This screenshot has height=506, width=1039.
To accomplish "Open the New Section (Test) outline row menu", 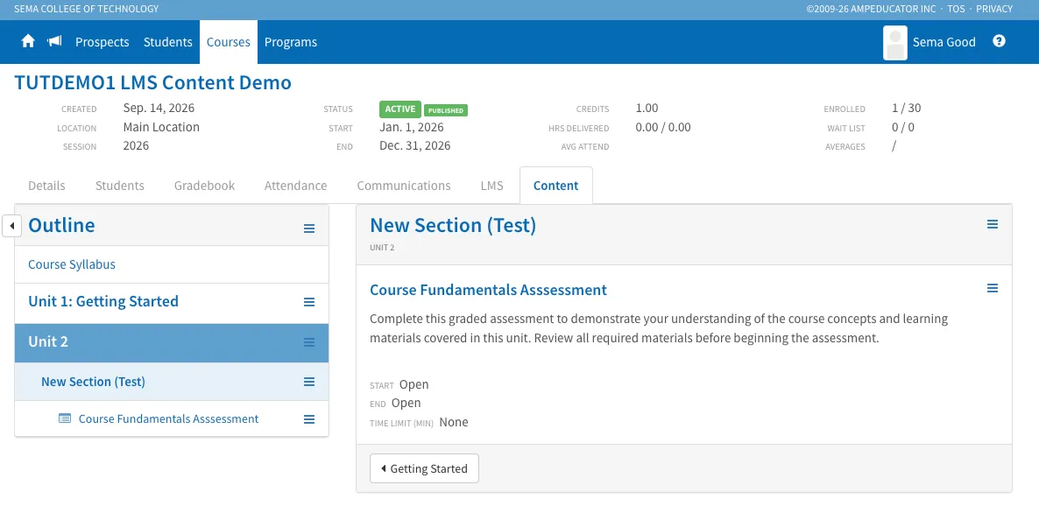I will pos(308,383).
